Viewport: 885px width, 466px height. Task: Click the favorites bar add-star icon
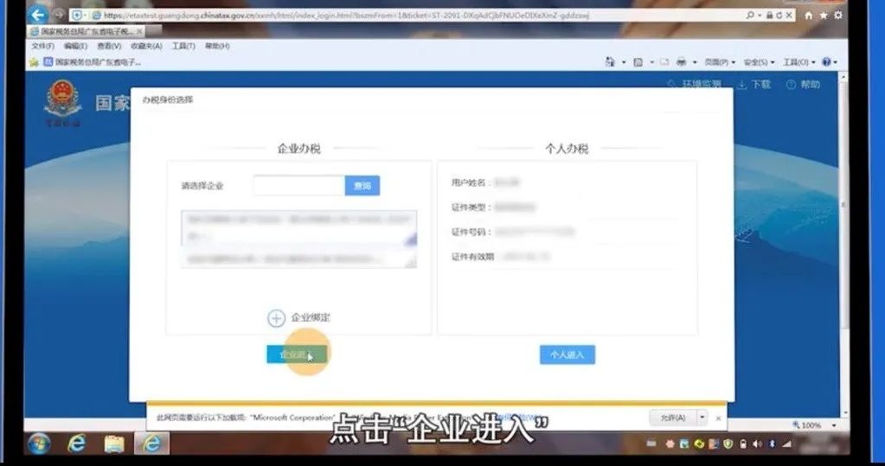click(33, 62)
